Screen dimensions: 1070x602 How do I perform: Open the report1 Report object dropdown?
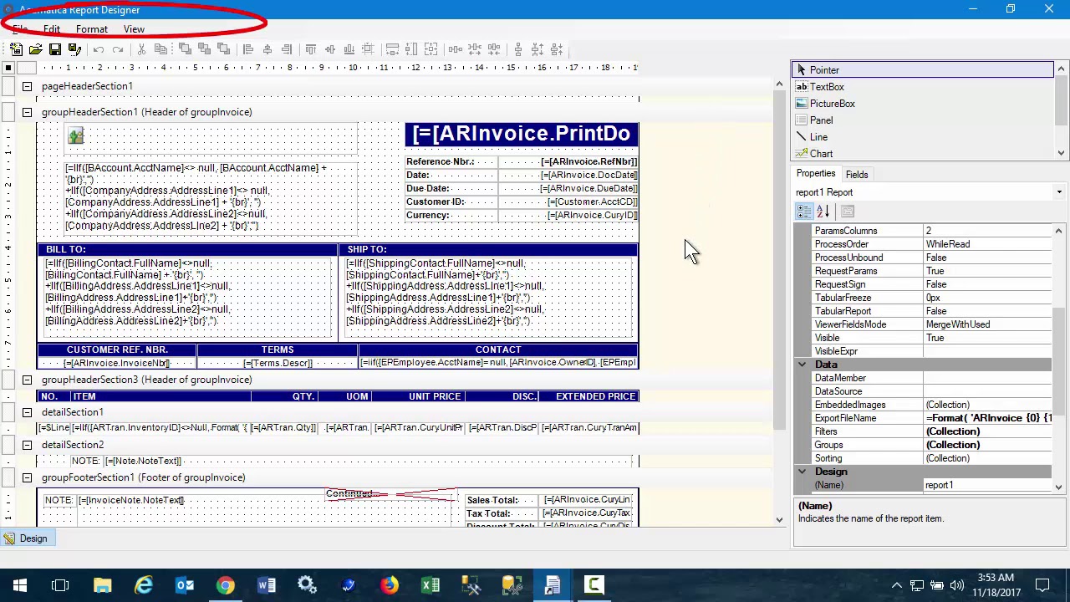point(1059,192)
